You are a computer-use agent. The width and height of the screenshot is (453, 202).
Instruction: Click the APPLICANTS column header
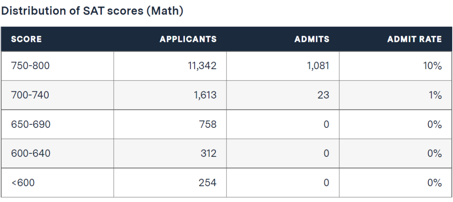[x=188, y=39]
